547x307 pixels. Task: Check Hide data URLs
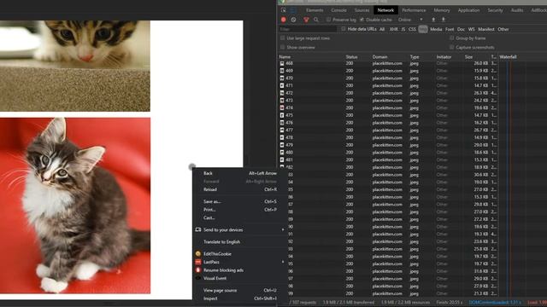(344, 29)
